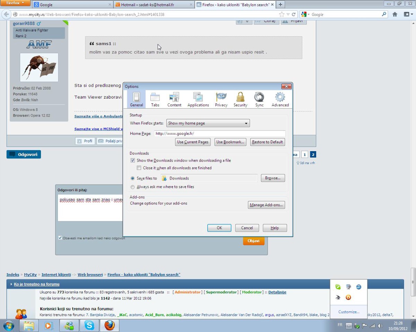This screenshot has height=332, width=416.
Task: Open the Action Center flag icon
Action: (365, 326)
